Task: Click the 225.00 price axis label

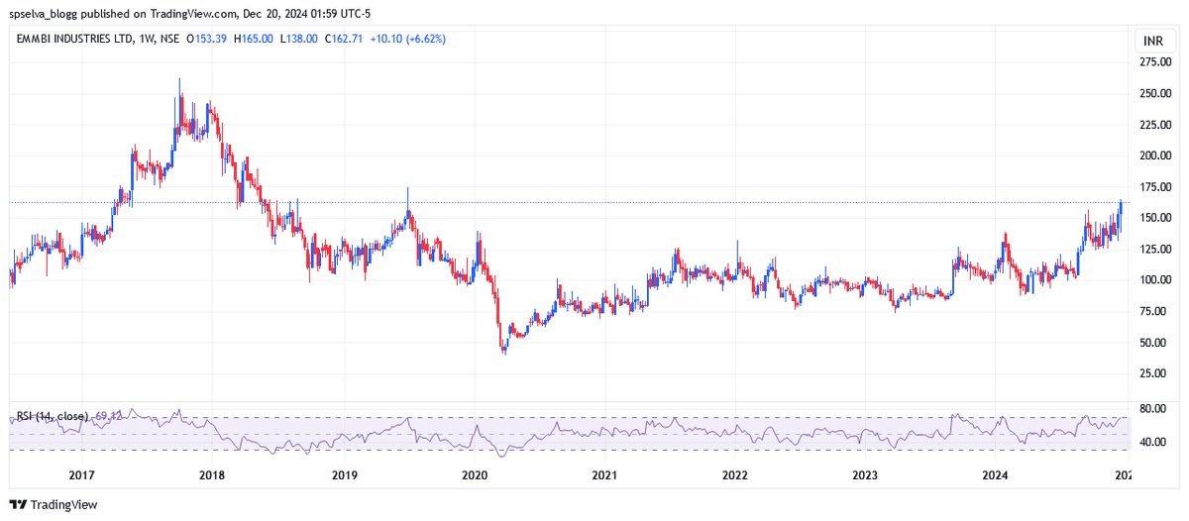Action: (1155, 125)
